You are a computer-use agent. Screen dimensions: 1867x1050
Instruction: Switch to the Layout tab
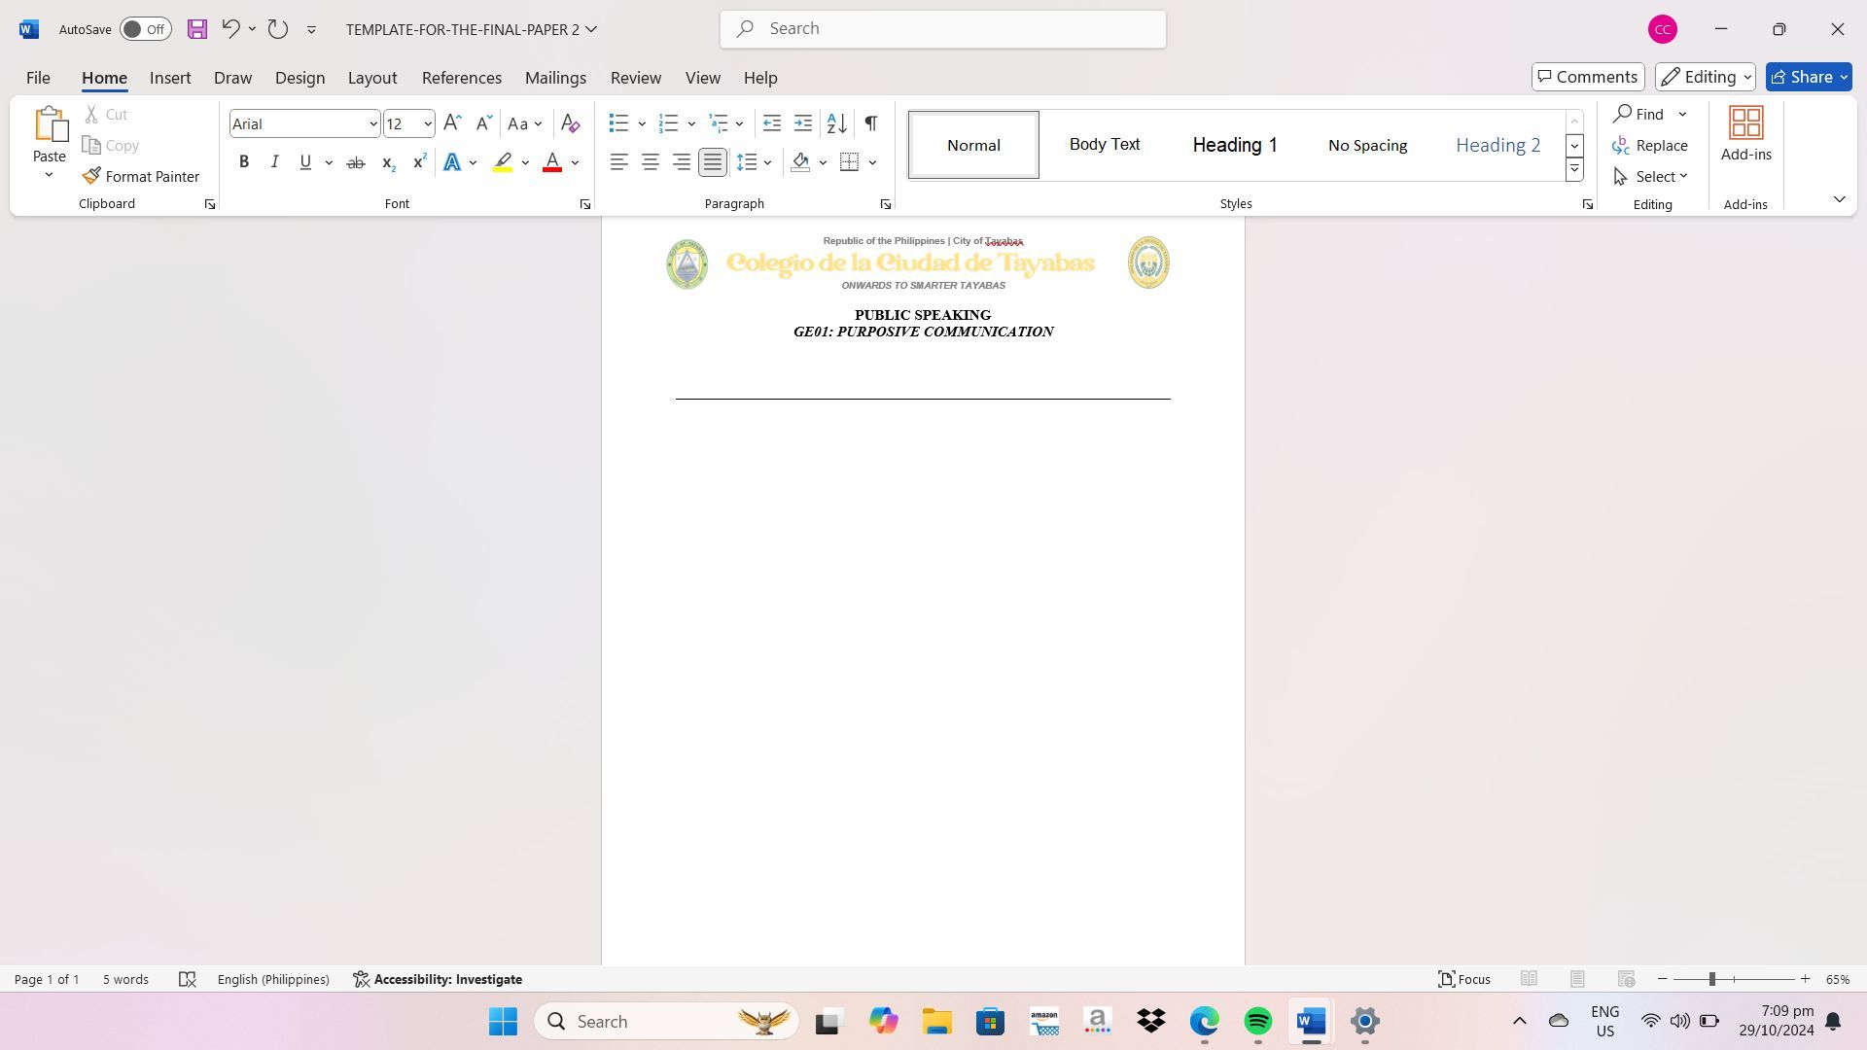372,78
